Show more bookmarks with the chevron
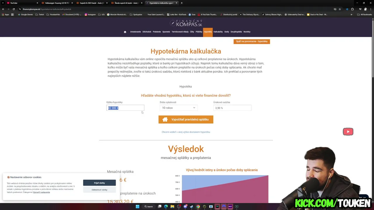This screenshot has width=374, height=210. click(x=352, y=15)
